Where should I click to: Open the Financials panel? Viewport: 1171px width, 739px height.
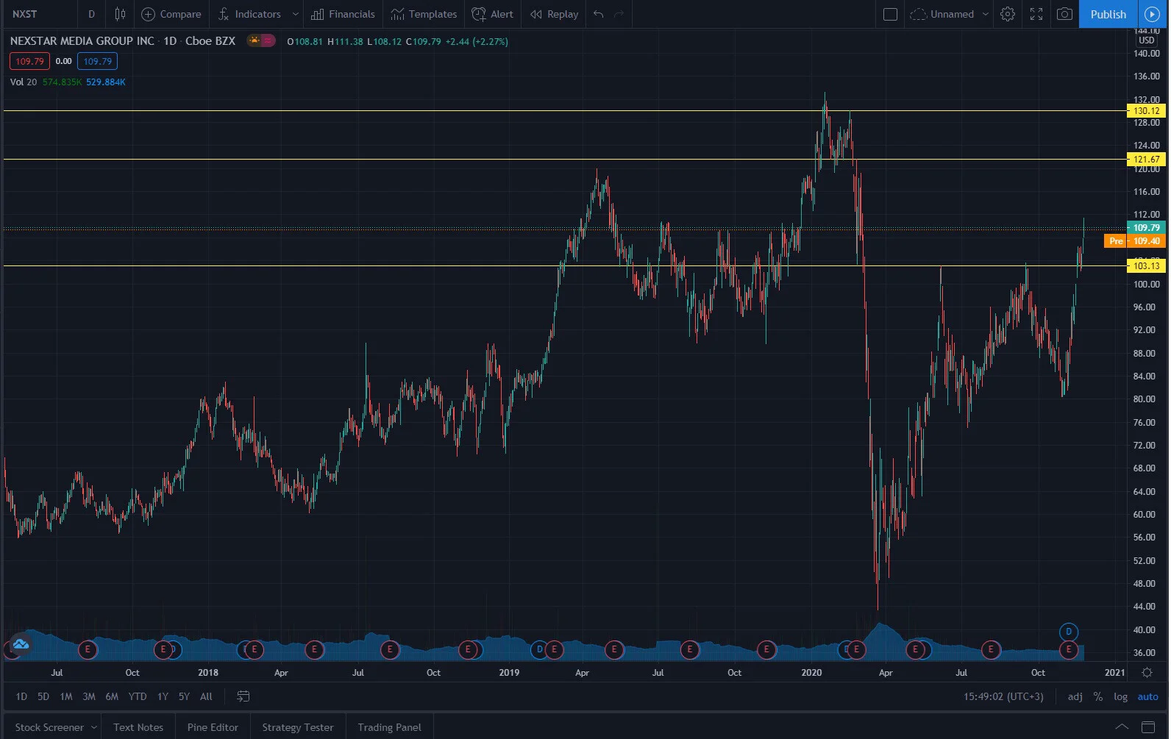[343, 14]
